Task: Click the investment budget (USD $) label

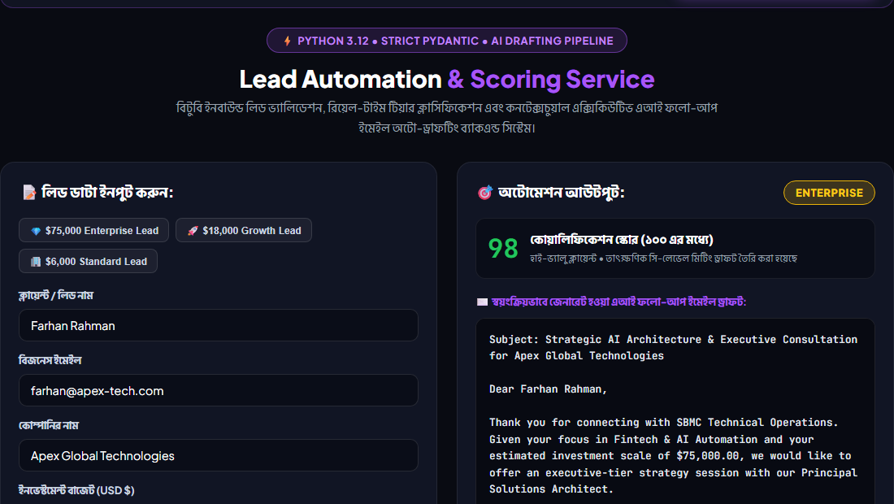Action: (x=76, y=490)
